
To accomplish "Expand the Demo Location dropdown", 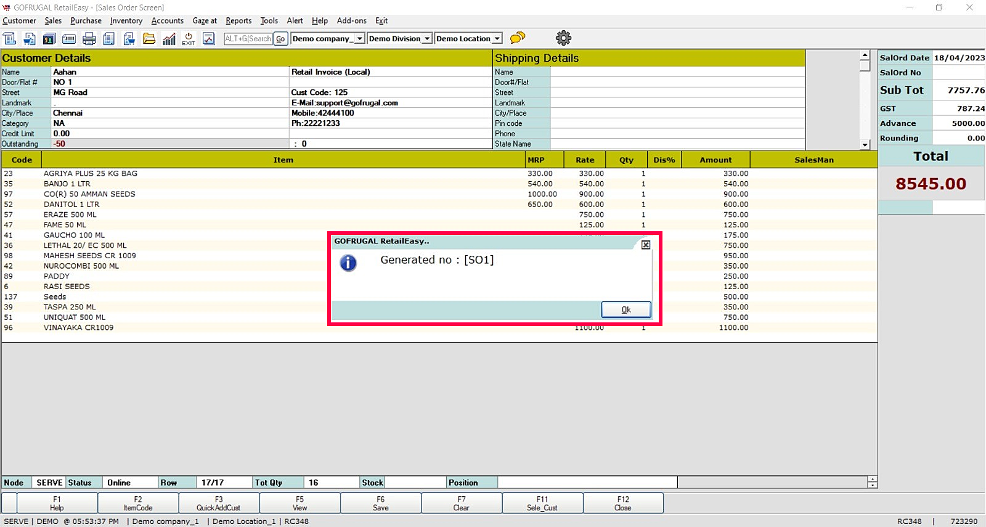I will [497, 39].
